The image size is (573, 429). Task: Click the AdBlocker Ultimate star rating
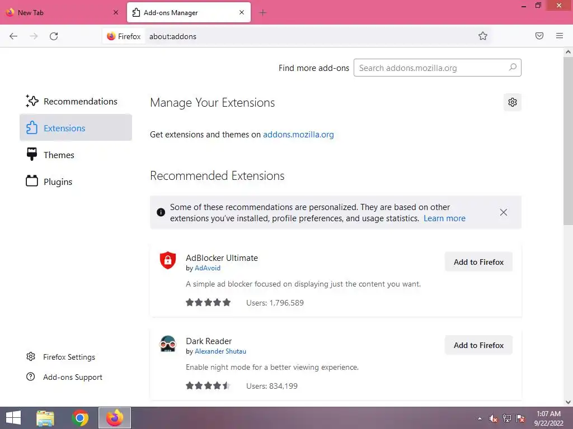[x=208, y=302]
